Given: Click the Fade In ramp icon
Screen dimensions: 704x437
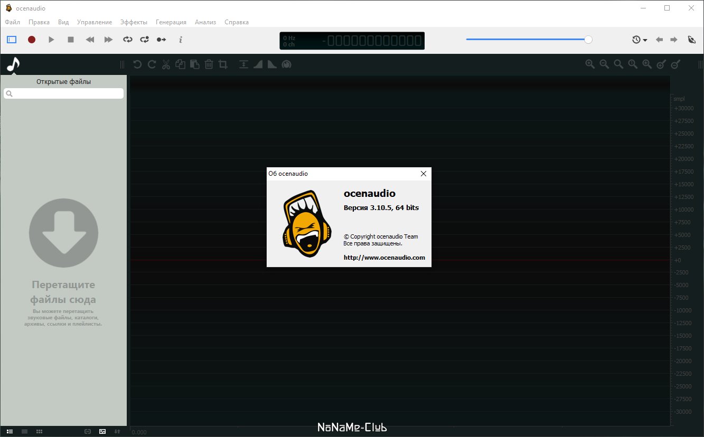Looking at the screenshot, I should [258, 64].
